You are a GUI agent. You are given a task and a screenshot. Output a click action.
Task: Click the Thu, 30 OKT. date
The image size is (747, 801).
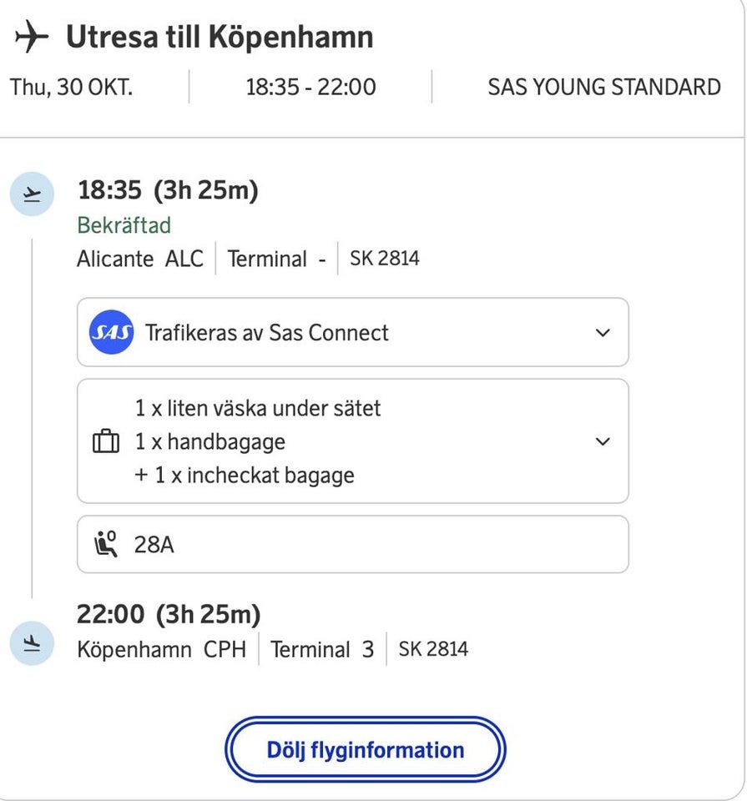coord(71,87)
